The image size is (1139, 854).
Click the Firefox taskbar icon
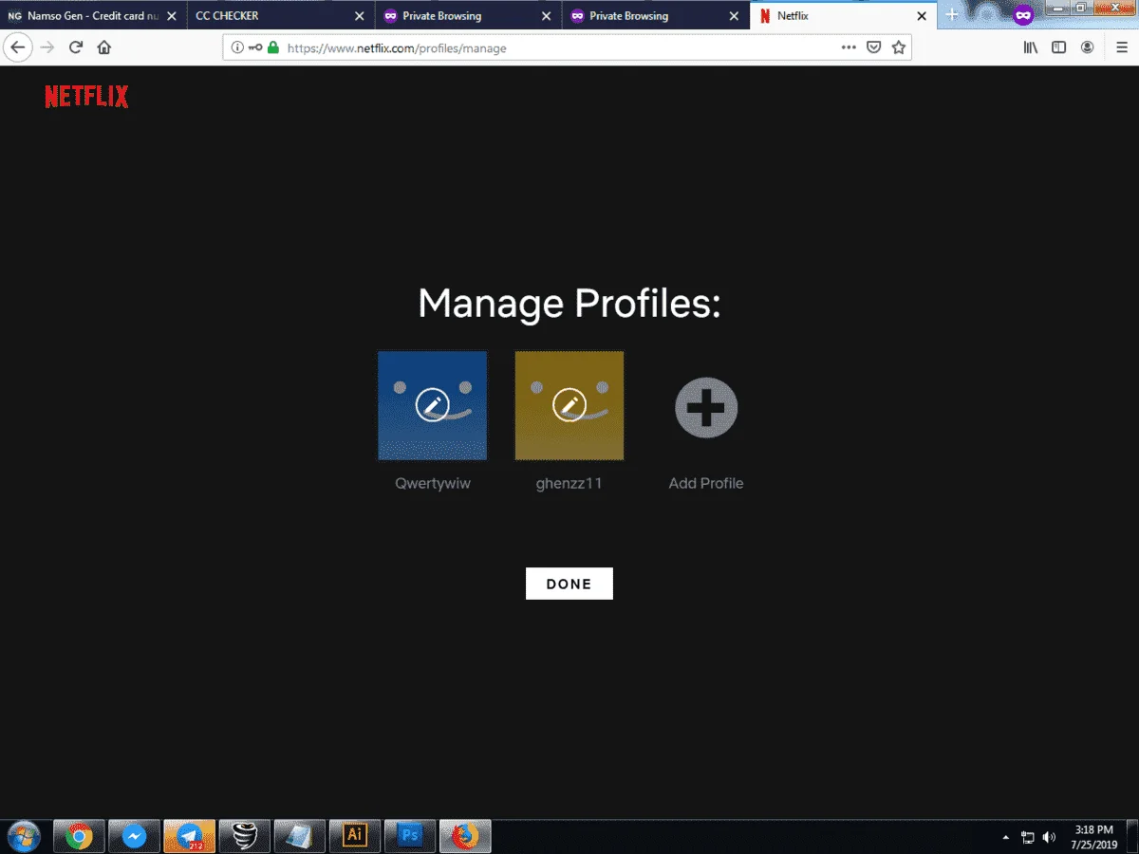[x=464, y=836]
